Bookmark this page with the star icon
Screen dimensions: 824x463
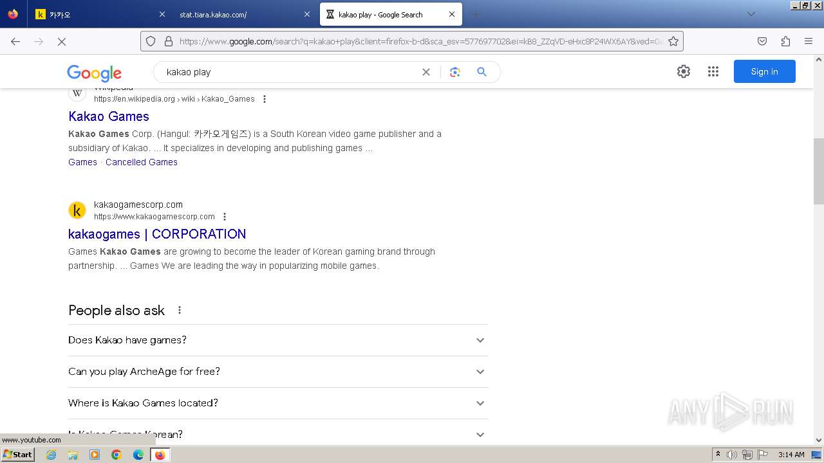[673, 41]
